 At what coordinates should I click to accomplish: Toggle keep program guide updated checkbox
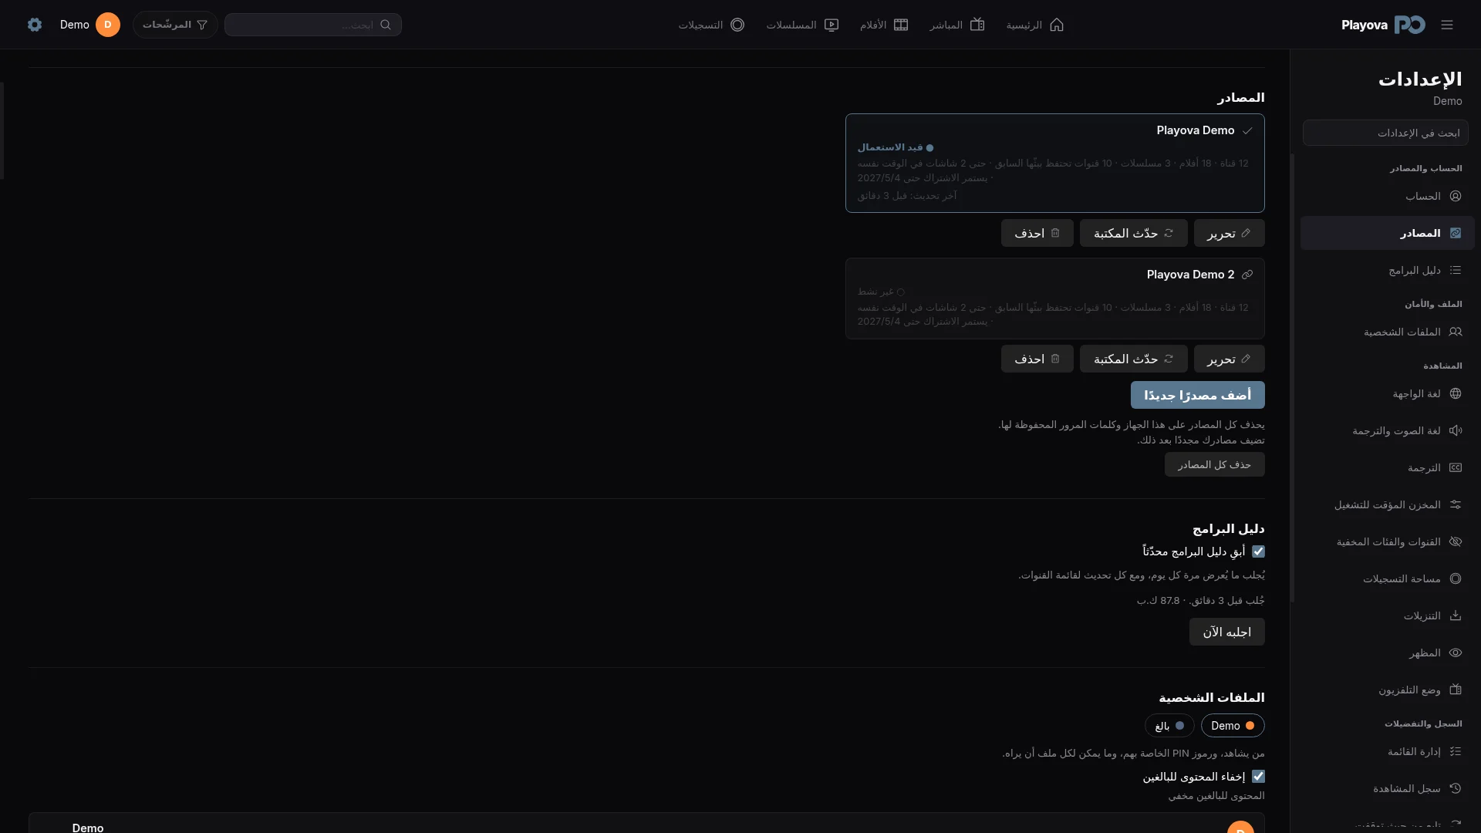[1258, 551]
